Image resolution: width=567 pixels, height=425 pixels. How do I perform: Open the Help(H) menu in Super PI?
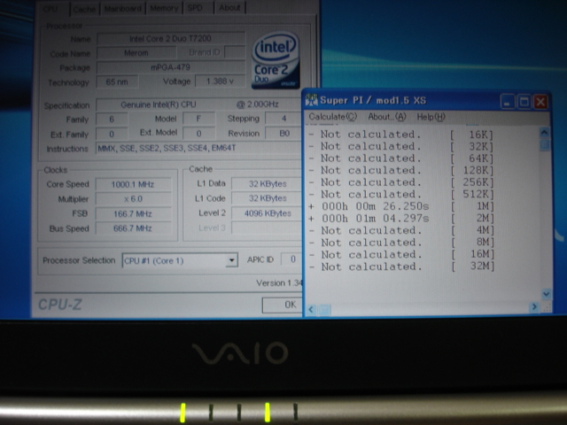(x=431, y=117)
